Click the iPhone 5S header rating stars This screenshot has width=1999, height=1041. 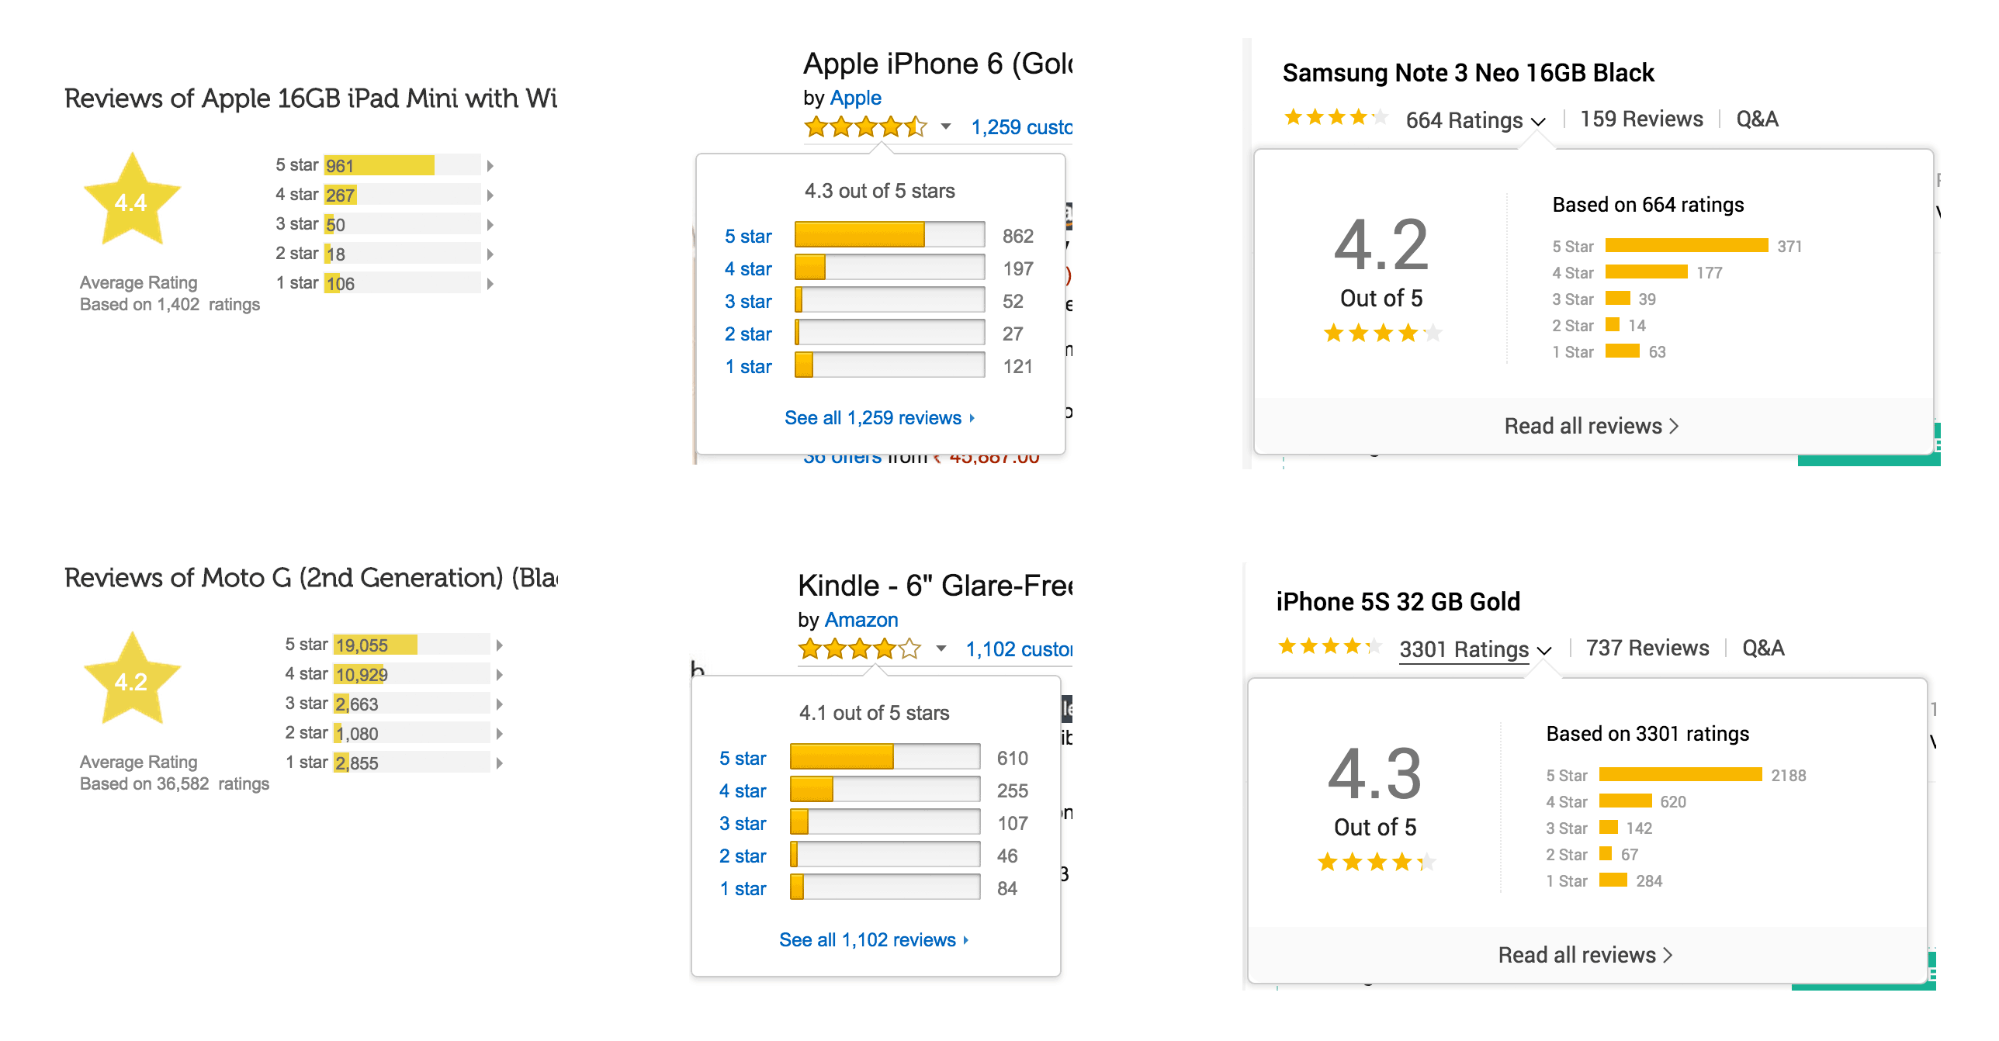[1329, 647]
